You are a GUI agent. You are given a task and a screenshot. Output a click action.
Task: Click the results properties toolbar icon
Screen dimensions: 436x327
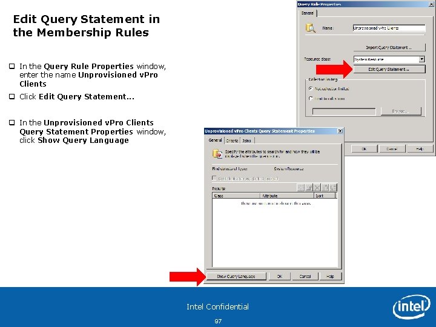click(309, 187)
